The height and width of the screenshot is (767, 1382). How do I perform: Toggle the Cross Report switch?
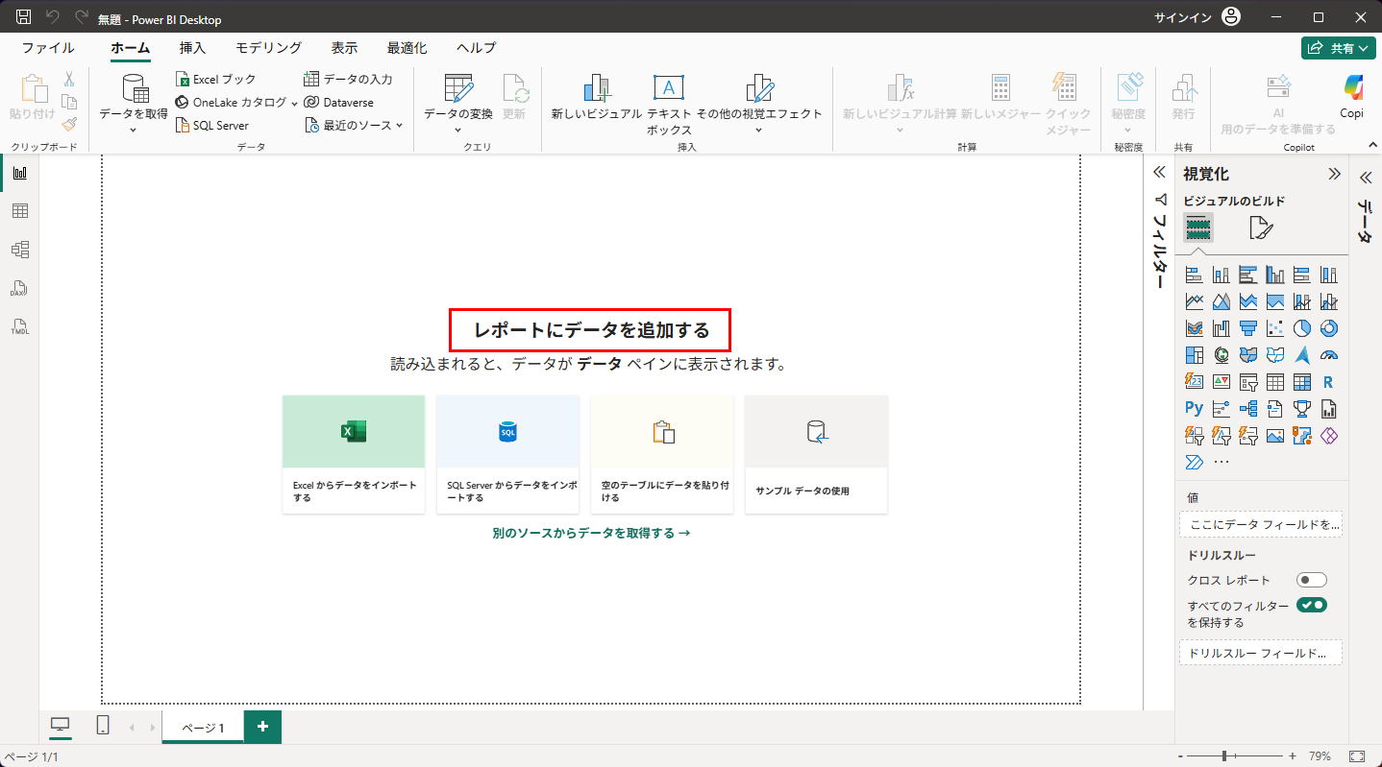(x=1311, y=580)
